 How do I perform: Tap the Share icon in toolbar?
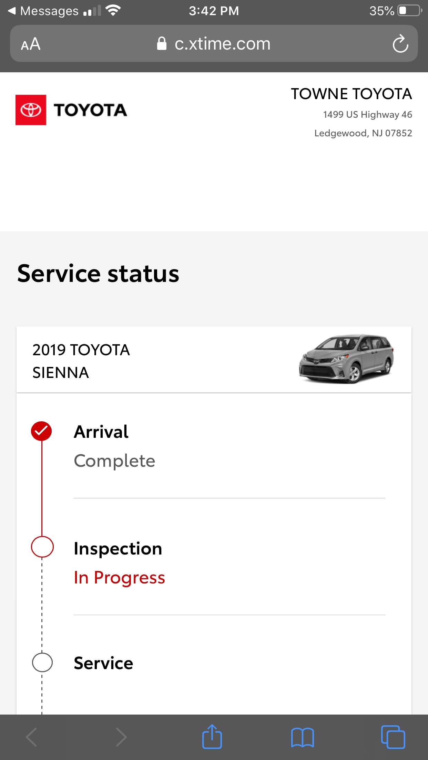click(212, 737)
